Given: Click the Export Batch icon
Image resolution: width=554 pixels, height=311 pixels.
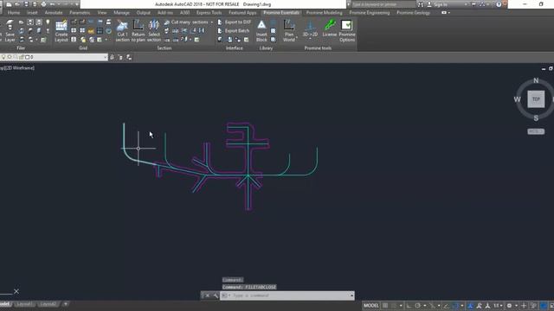Looking at the screenshot, I should click(220, 31).
